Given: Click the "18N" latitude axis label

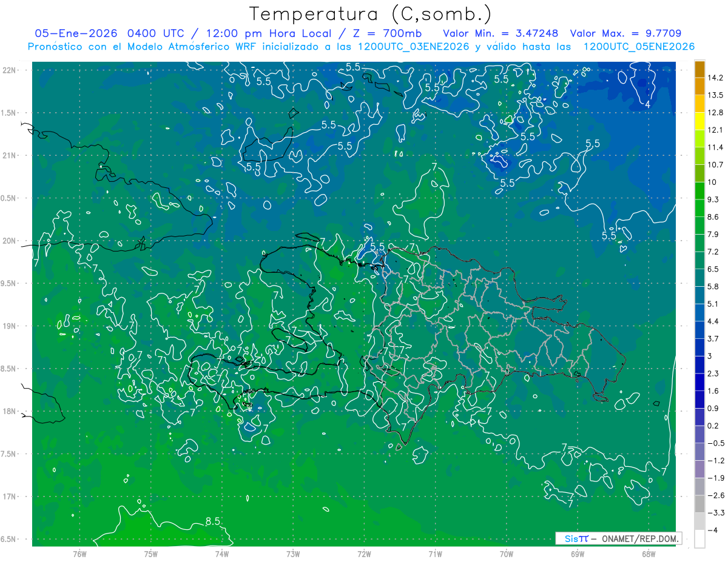Looking at the screenshot, I should [10, 411].
